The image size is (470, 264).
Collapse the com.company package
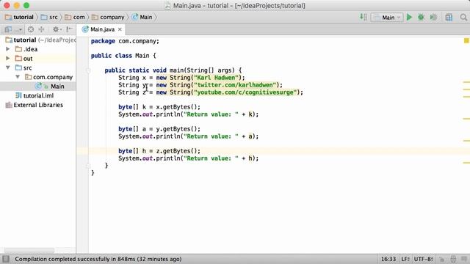coord(18,76)
